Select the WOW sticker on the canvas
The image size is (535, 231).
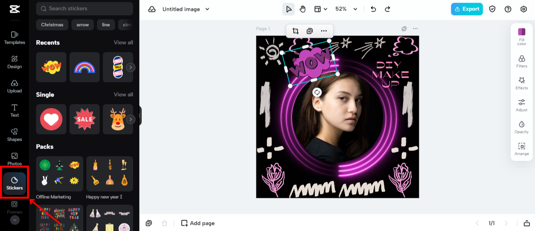coord(310,63)
